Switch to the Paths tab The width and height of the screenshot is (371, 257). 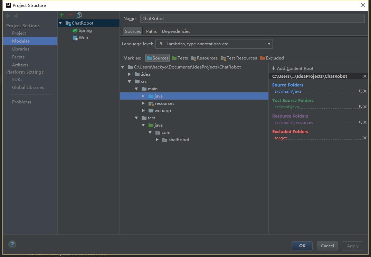pos(151,31)
